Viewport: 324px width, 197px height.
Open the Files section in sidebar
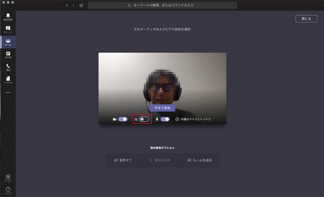tap(8, 80)
